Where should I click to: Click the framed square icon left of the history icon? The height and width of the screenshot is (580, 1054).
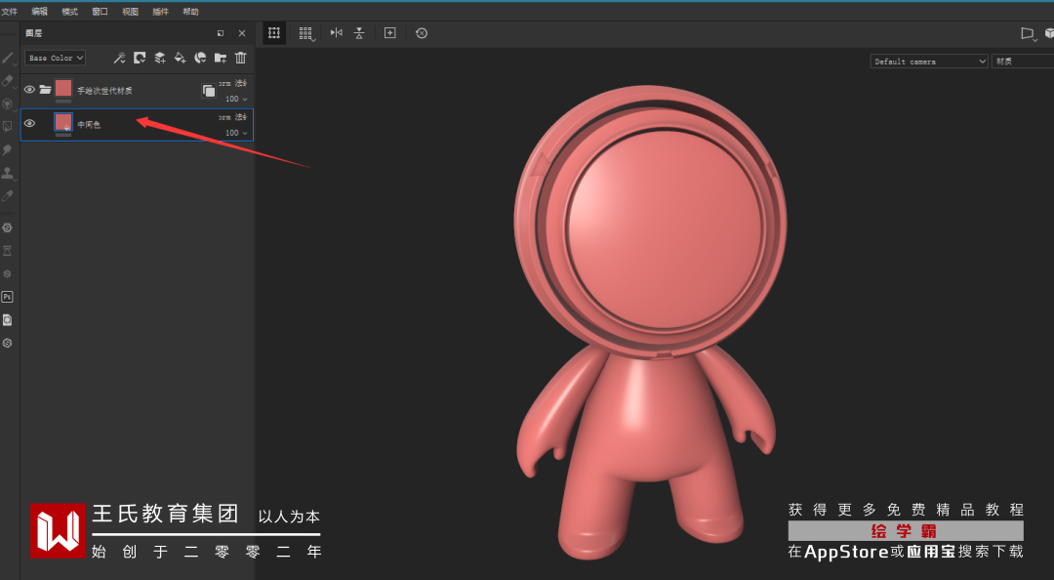[389, 33]
